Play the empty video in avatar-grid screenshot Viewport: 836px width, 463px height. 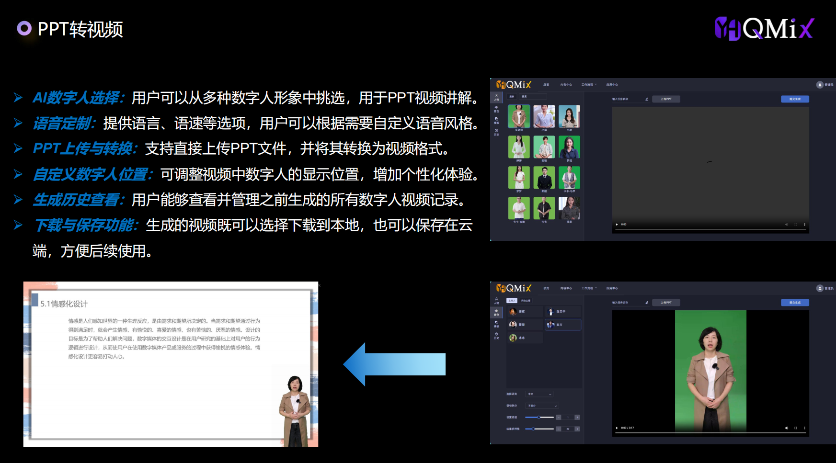click(x=617, y=224)
